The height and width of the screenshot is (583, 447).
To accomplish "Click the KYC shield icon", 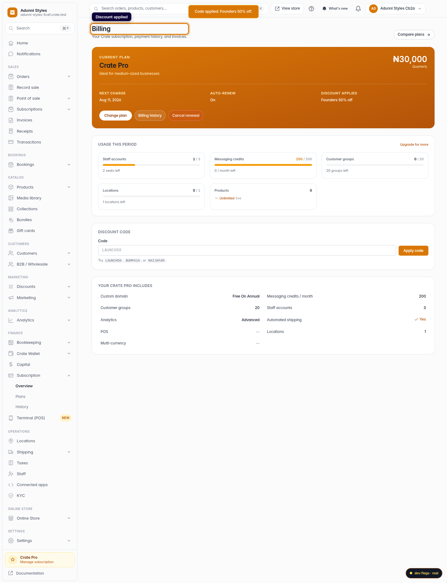I will (x=11, y=496).
